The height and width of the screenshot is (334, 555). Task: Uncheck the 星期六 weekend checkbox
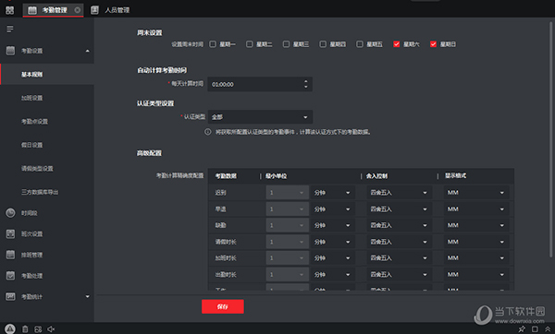tap(397, 44)
